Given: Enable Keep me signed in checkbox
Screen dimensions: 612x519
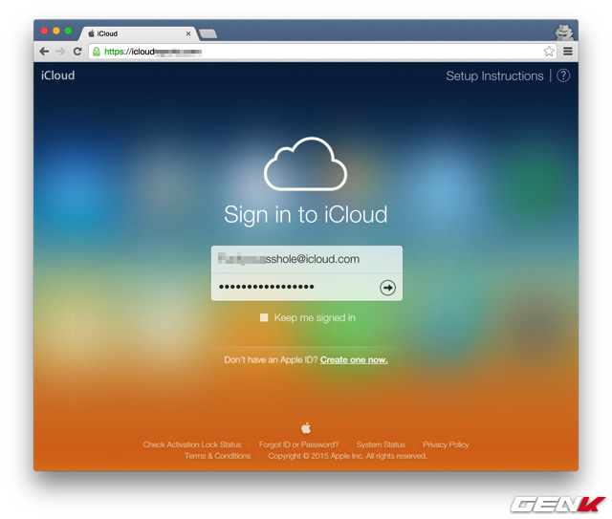Looking at the screenshot, I should click(x=264, y=317).
